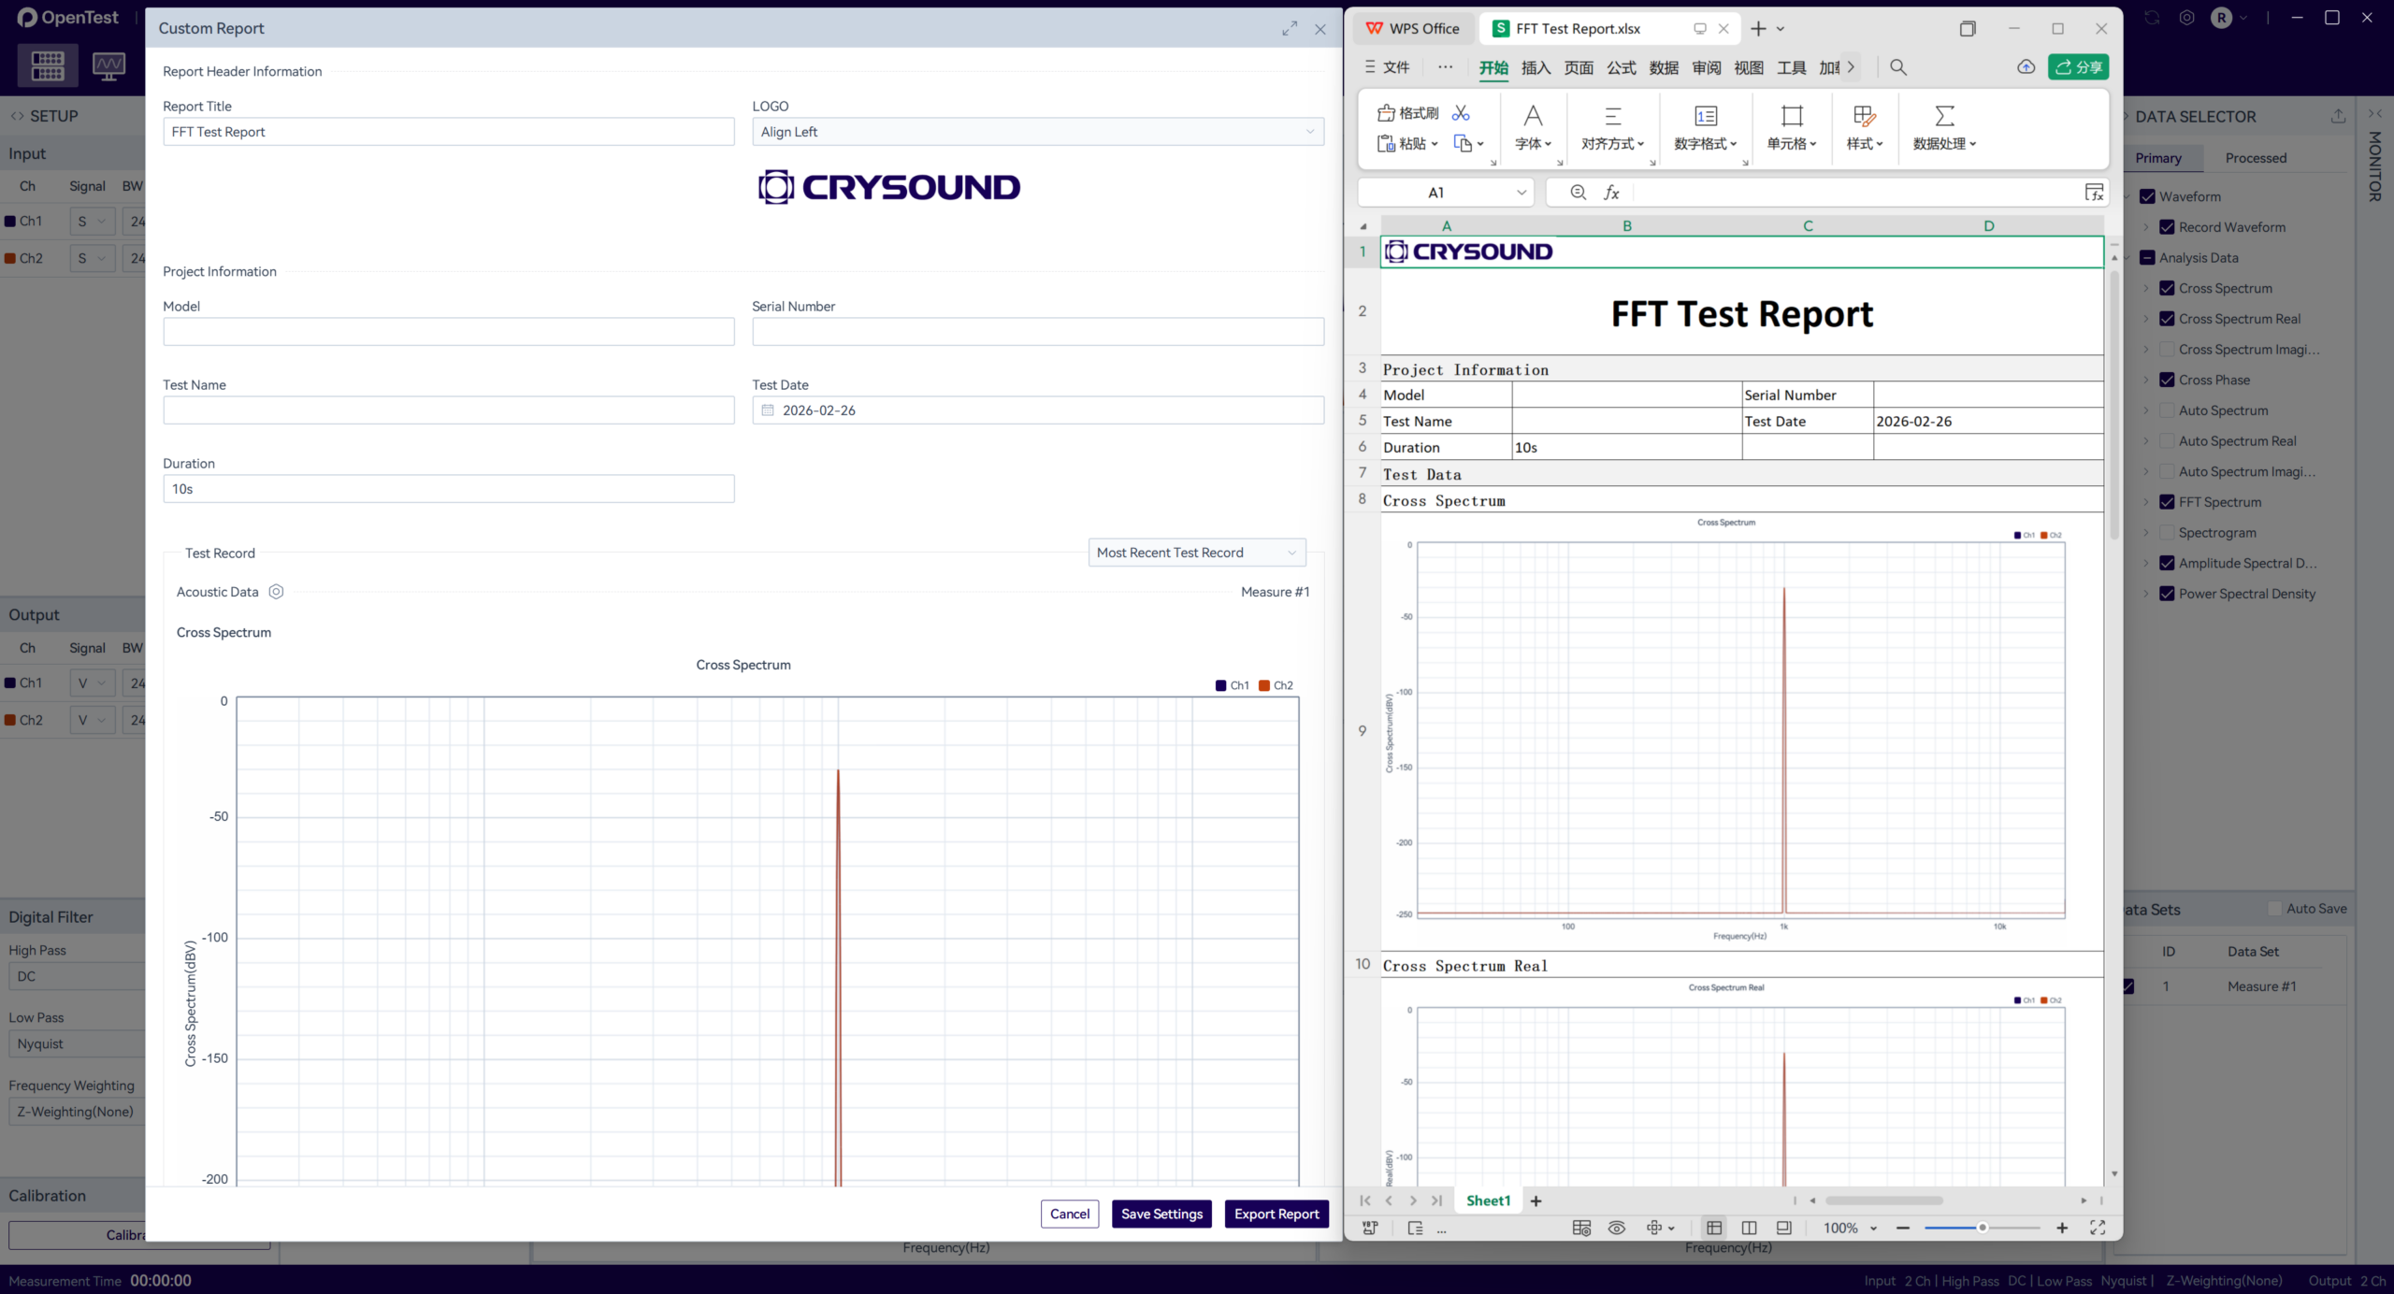This screenshot has height=1294, width=2394.
Task: Uncheck the Cross Phase checkbox
Action: point(2167,380)
